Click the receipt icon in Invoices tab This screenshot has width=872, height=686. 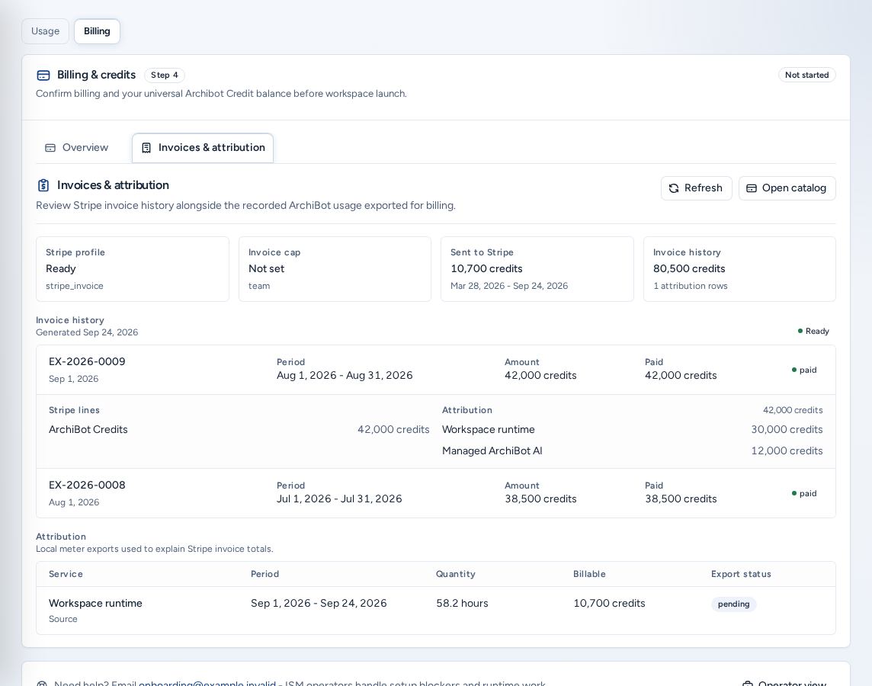point(146,148)
